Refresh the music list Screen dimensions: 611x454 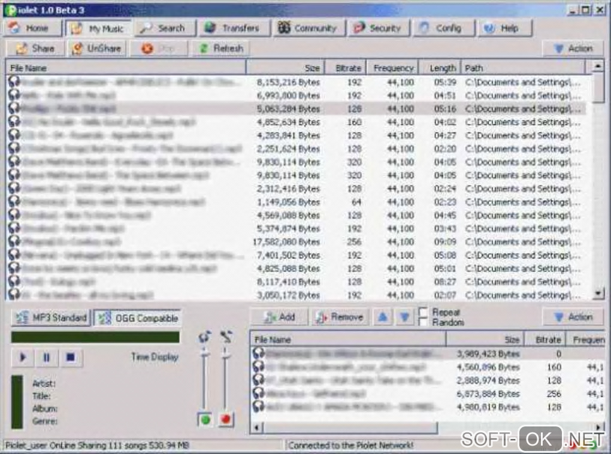click(221, 49)
